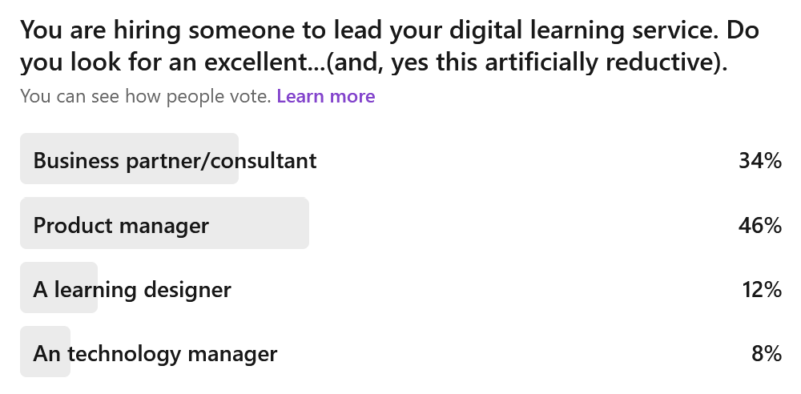Click the 34% result figure
The width and height of the screenshot is (801, 394).
coord(760,160)
